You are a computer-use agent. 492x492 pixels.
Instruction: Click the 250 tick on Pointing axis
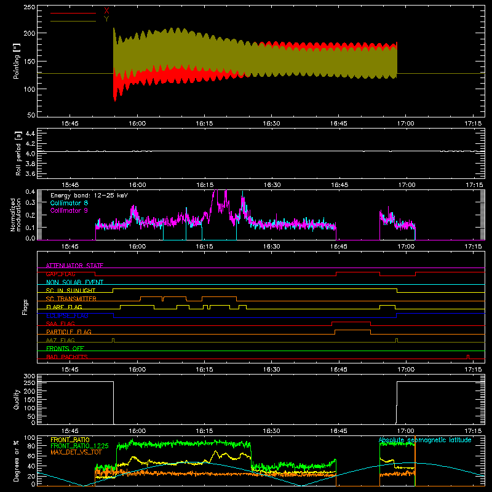[30, 7]
